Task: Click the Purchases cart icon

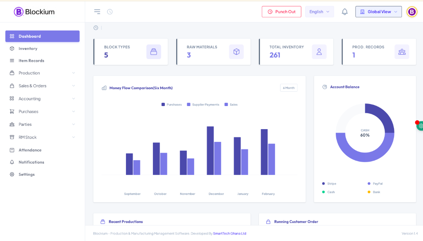Action: (x=12, y=111)
